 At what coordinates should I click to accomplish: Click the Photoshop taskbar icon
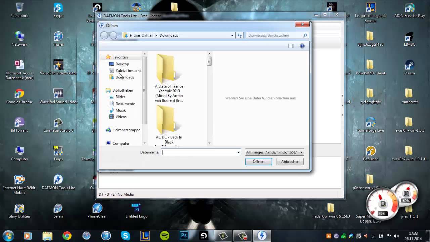click(184, 236)
